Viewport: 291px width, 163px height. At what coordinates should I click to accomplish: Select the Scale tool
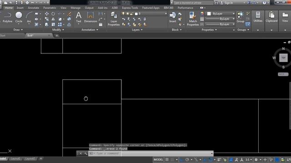(x=53, y=24)
